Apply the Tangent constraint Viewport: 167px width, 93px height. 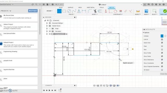tap(115, 11)
